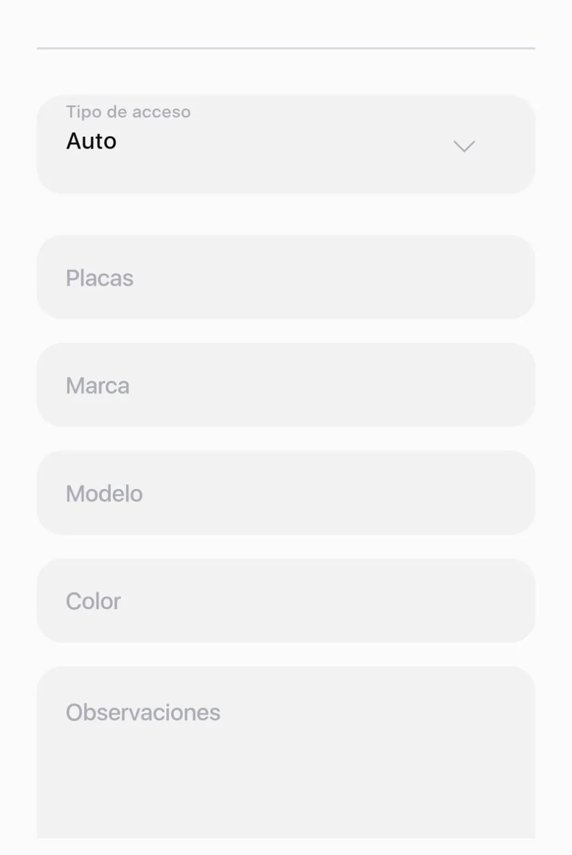Screen dimensions: 572x855
Task: Click the Marca placeholder text
Action: (97, 386)
